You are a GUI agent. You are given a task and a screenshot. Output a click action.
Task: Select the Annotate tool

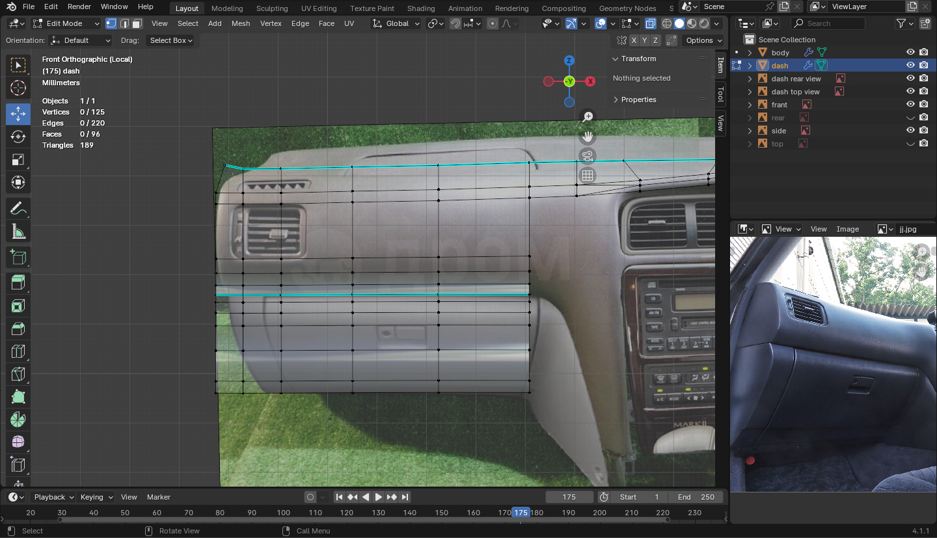click(18, 209)
